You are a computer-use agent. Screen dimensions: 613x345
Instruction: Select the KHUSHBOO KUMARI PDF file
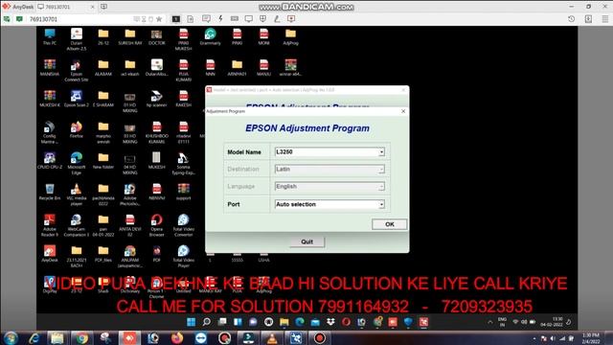pyautogui.click(x=156, y=132)
